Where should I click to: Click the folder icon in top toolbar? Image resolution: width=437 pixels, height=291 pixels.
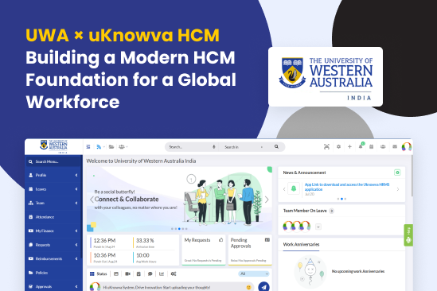point(111,147)
